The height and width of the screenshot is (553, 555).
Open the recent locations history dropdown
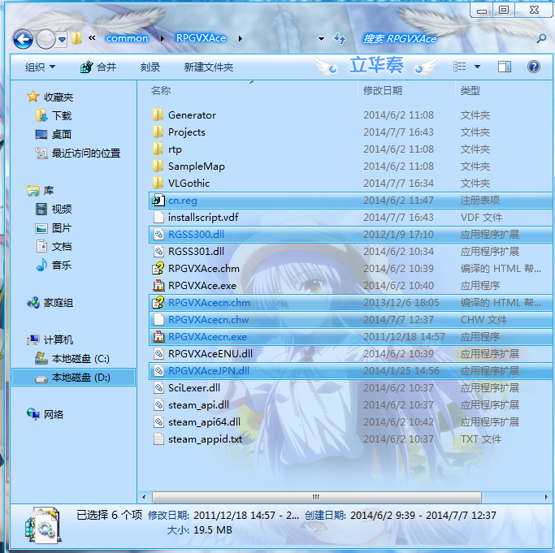(x=63, y=39)
